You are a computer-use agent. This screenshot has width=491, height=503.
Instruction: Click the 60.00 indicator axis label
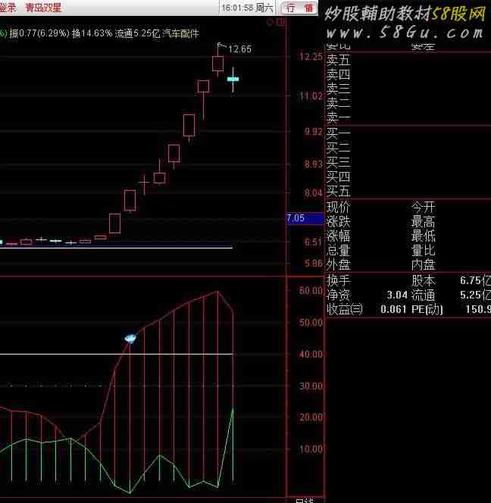click(311, 291)
